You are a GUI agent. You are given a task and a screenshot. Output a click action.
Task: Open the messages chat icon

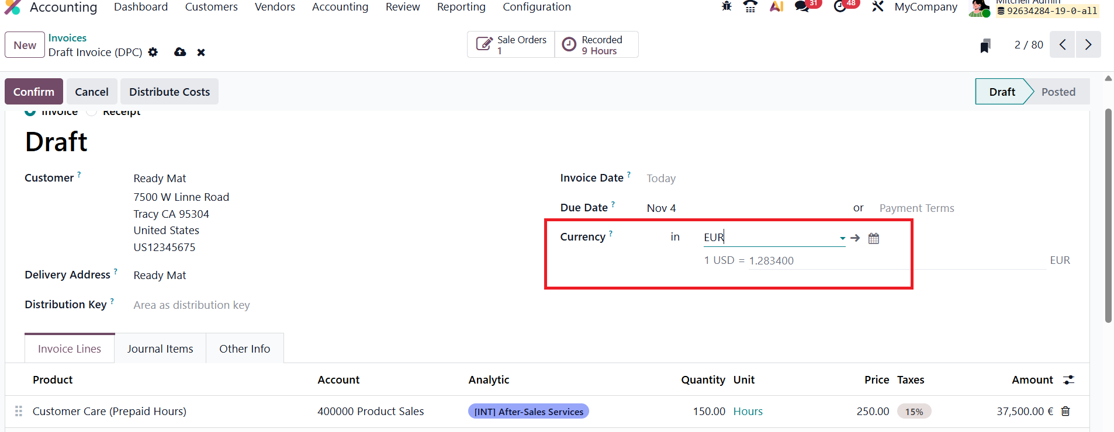pyautogui.click(x=802, y=7)
